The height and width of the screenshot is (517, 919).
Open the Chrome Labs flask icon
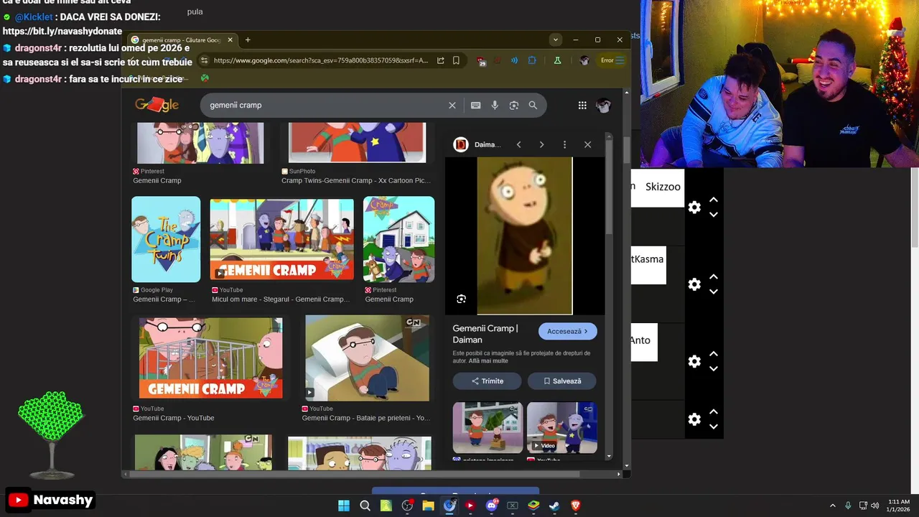(x=557, y=60)
